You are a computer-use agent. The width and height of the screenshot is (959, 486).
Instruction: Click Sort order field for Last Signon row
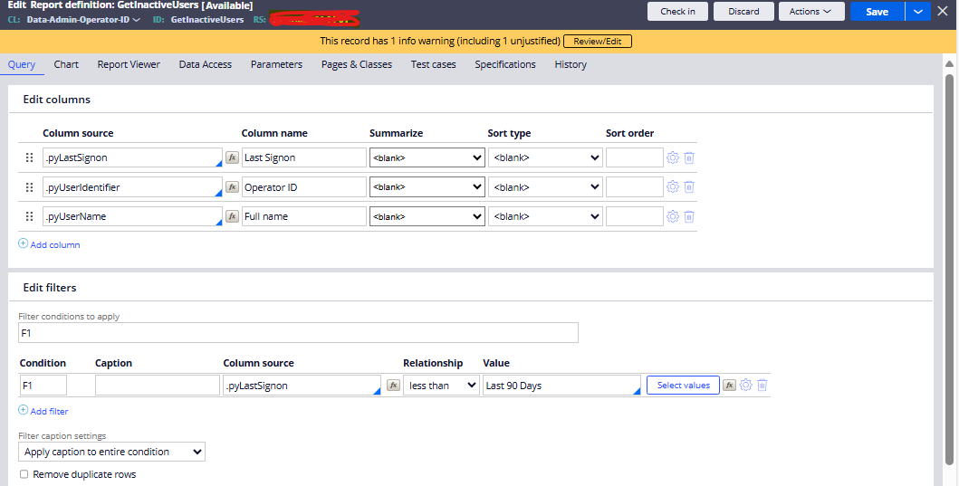click(x=634, y=157)
